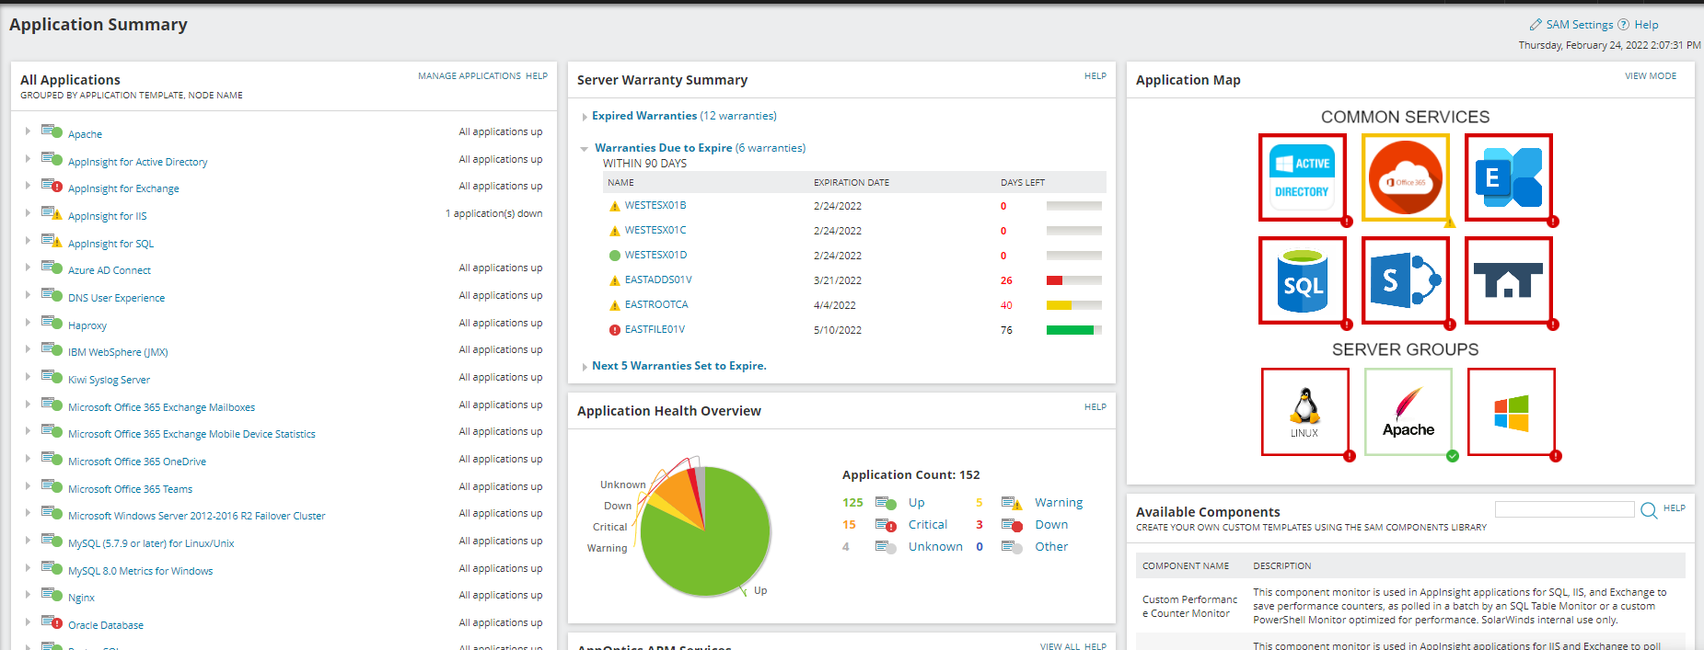Open the Nginx application link
Image resolution: width=1704 pixels, height=650 pixels.
point(81,598)
